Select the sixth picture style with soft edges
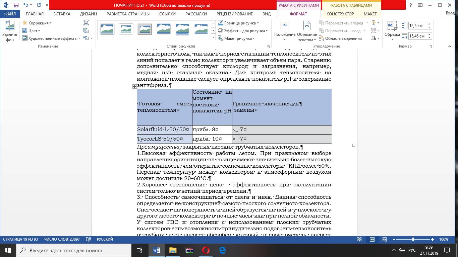Image resolution: width=458 pixels, height=257 pixels. tap(201, 29)
